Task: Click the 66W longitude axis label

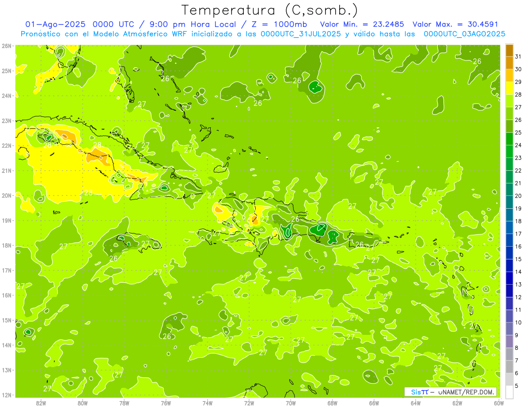Action: 374,402
